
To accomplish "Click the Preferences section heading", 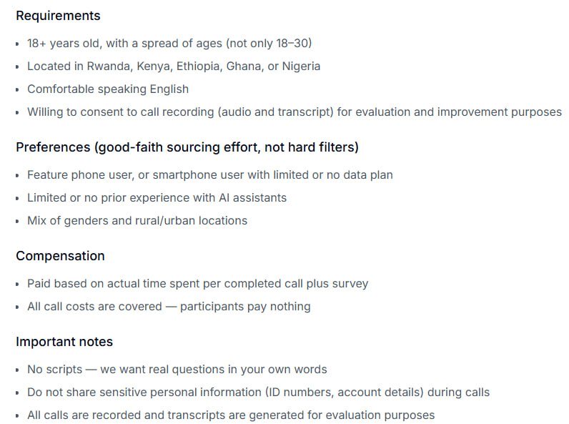I will [187, 147].
